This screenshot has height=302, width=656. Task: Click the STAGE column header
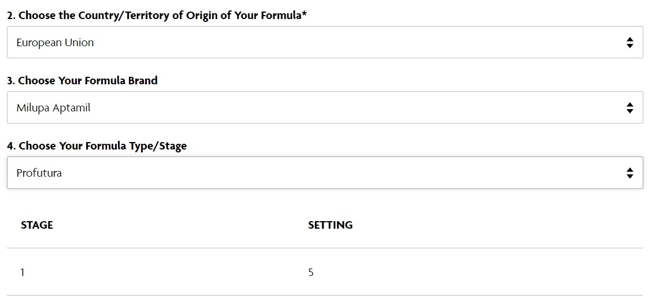(x=37, y=225)
